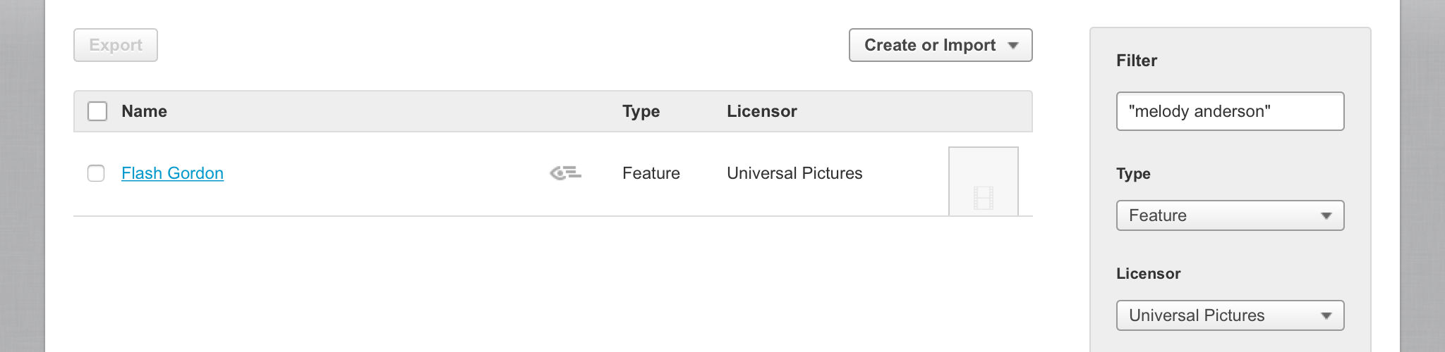
Task: Open the Create or Import menu
Action: pos(930,45)
